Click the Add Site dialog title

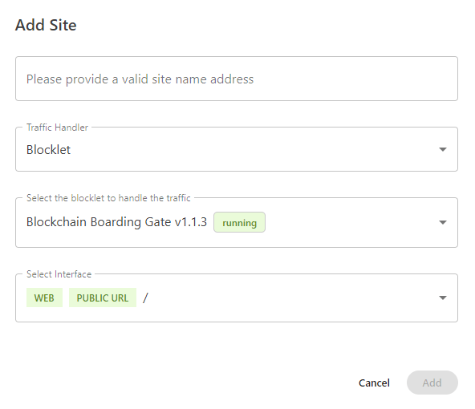(x=46, y=25)
